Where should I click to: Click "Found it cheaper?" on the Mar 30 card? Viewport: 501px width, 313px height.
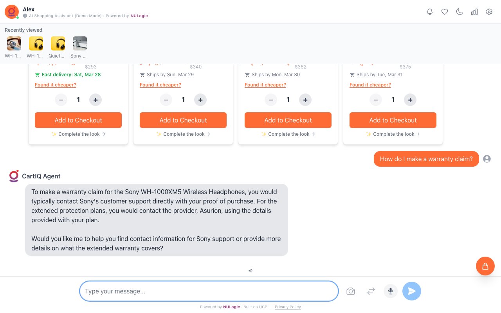point(265,85)
